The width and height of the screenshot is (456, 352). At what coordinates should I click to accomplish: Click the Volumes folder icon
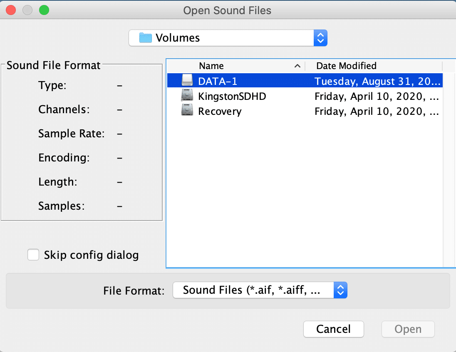(x=145, y=38)
